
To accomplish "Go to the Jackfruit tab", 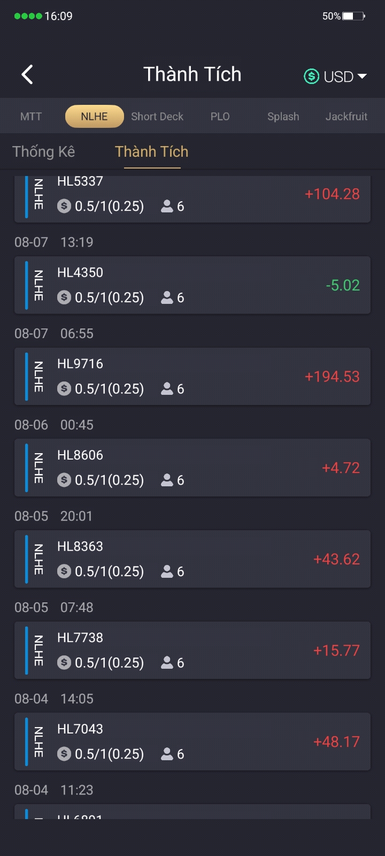I will 346,117.
